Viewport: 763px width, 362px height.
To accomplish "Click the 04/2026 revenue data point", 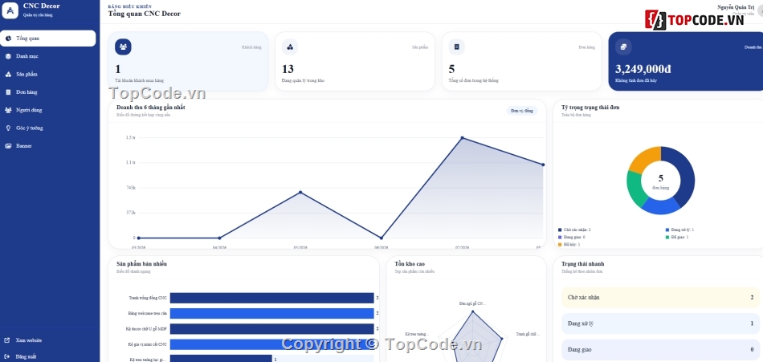I will (219, 238).
